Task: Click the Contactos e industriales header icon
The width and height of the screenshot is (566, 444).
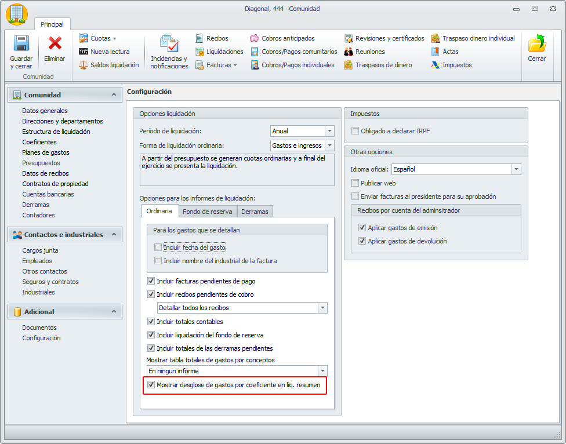Action: point(17,234)
